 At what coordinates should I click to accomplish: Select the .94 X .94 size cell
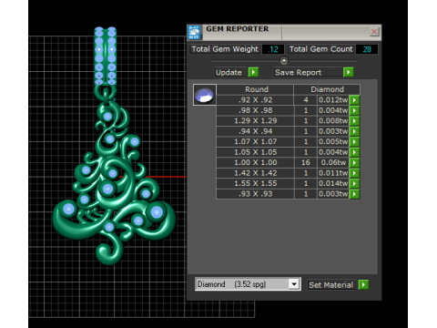coord(255,131)
